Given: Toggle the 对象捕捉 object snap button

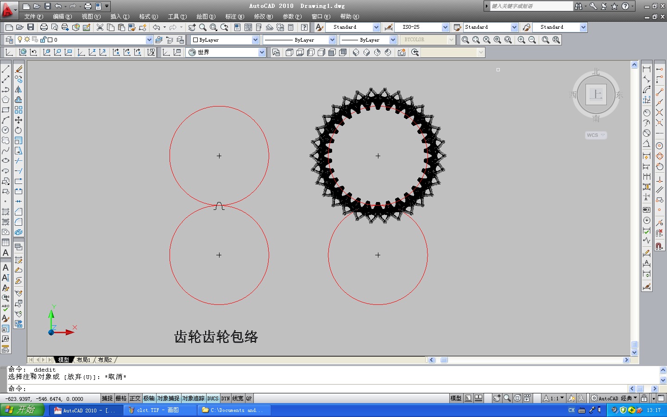Looking at the screenshot, I should (168, 398).
